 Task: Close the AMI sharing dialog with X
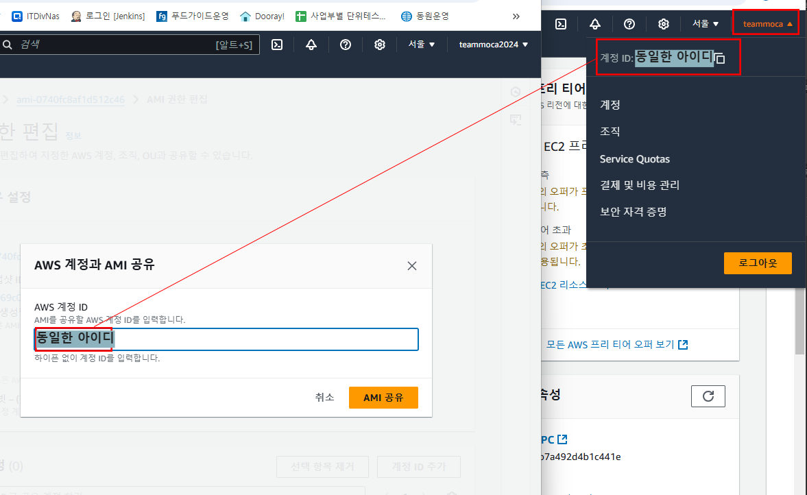412,265
